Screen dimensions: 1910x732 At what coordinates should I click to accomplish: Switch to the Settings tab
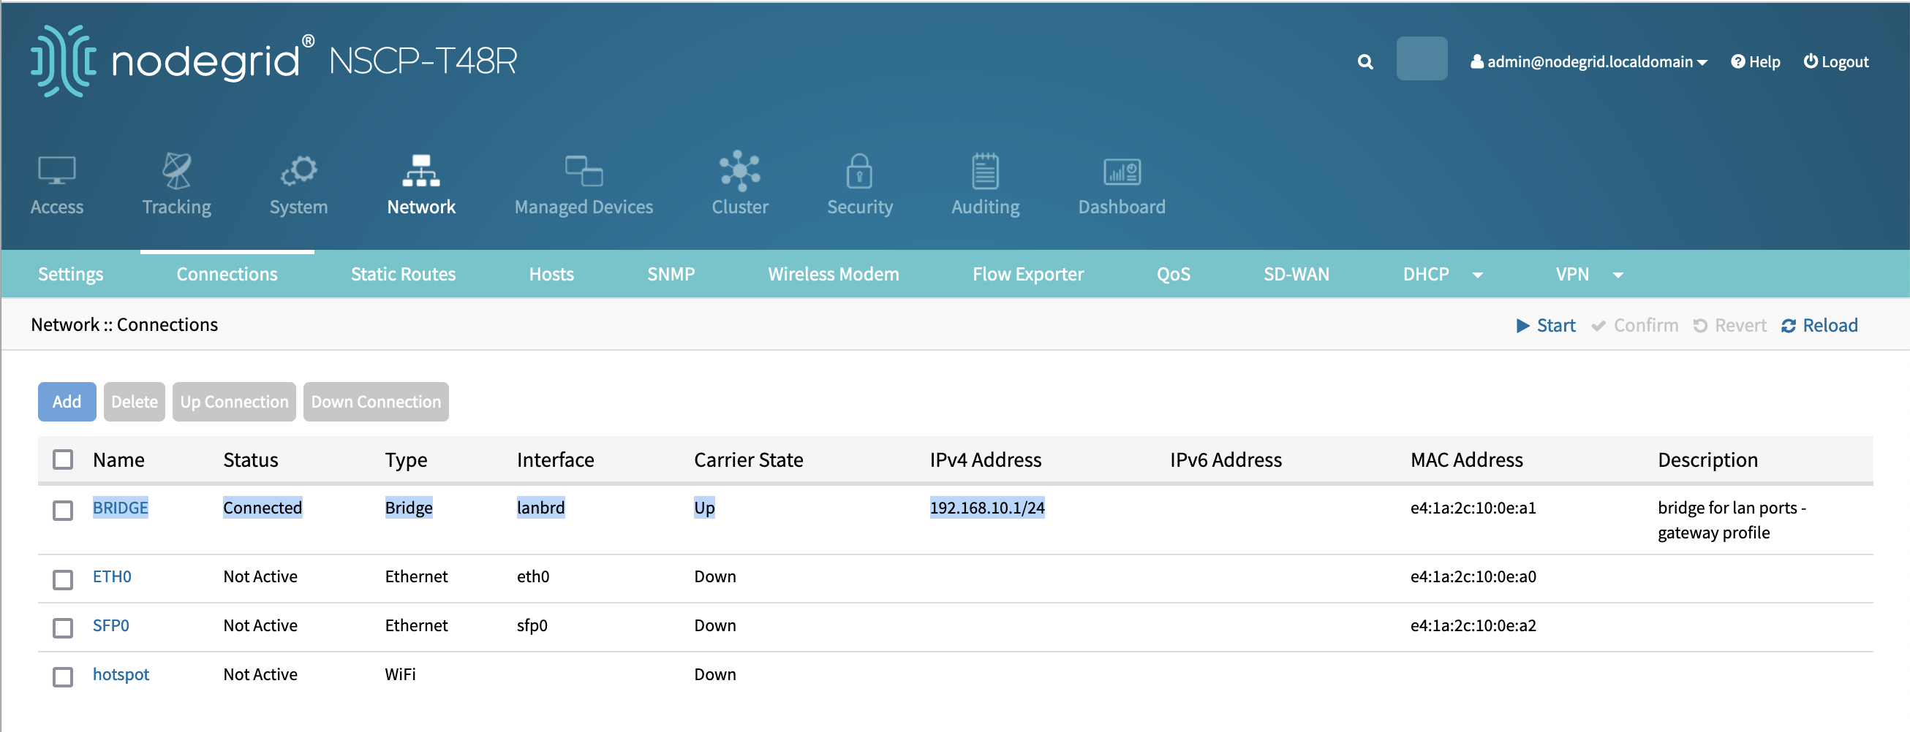pyautogui.click(x=70, y=274)
